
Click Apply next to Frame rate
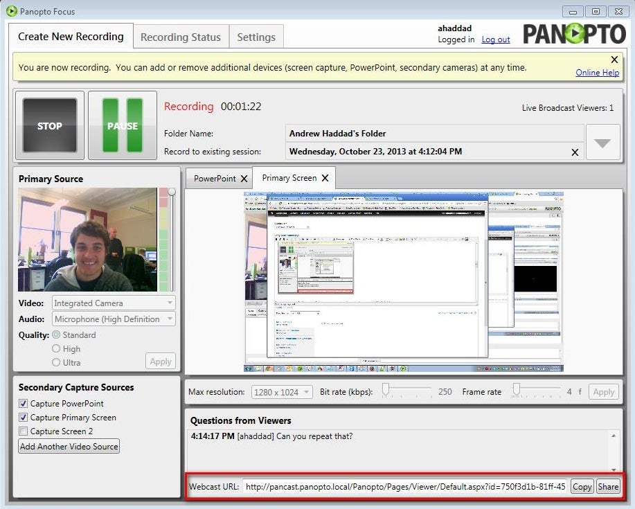point(603,392)
